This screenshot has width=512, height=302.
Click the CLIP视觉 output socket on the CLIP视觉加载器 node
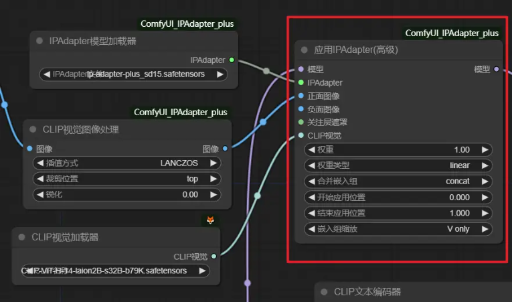click(x=214, y=256)
